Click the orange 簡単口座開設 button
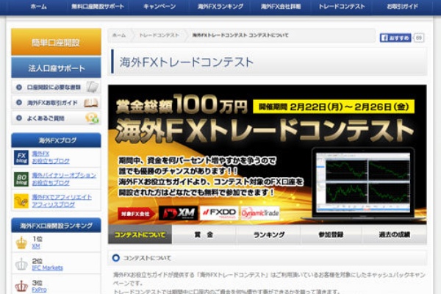The width and height of the screenshot is (441, 294). (56, 42)
